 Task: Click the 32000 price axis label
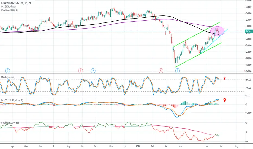249,20
